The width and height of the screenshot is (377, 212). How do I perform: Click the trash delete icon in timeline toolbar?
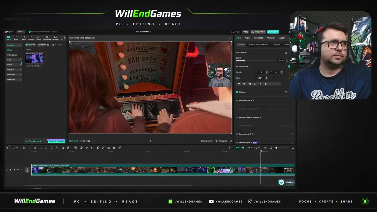point(52,148)
